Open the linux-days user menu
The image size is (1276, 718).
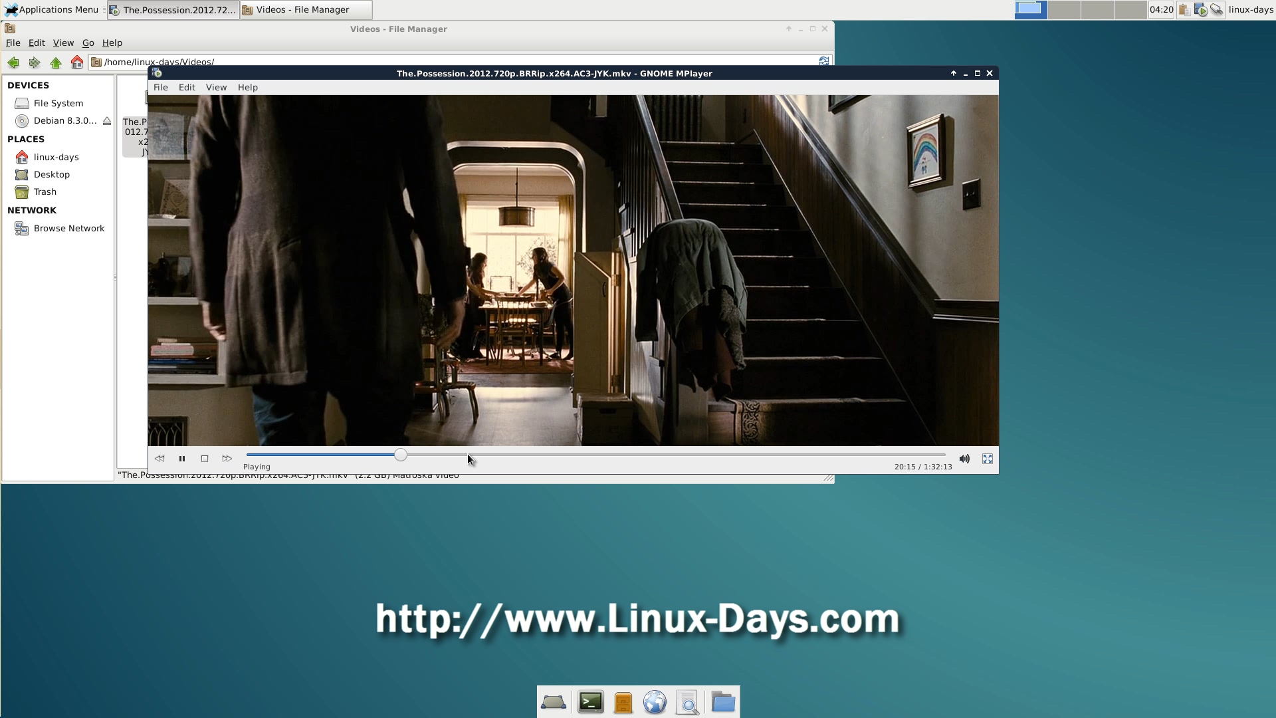[1251, 9]
